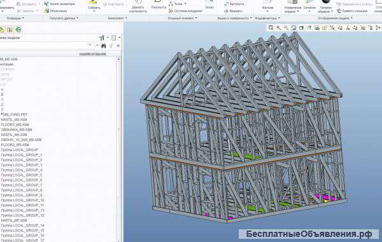
Task: Select Группа LOCAL_GROUP_10 tree item
Action: click(22, 200)
